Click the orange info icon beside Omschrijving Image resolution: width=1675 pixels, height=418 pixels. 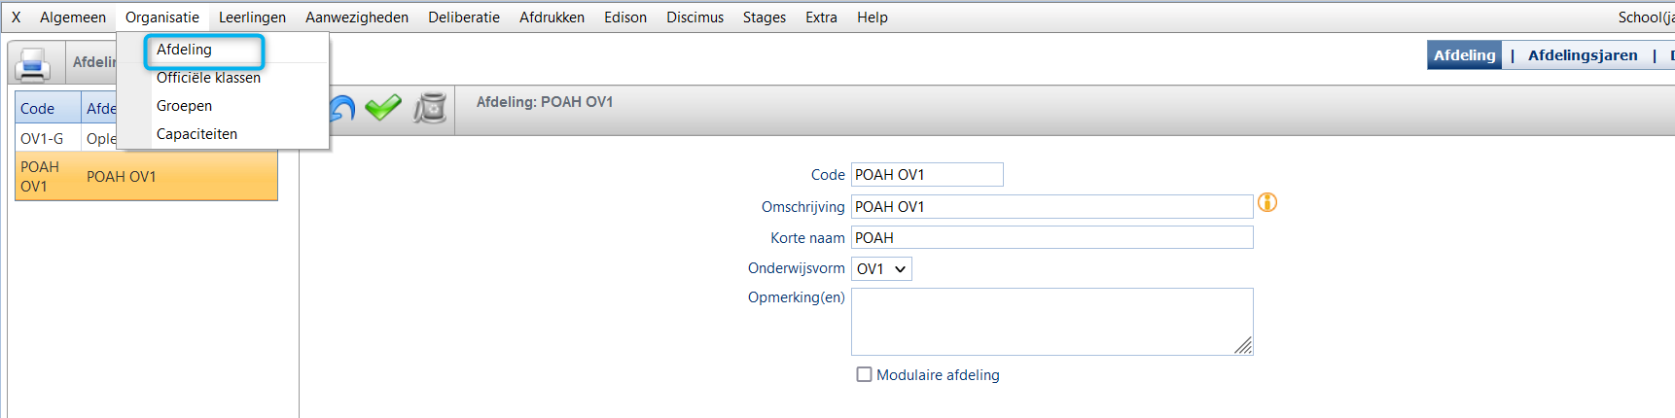[1267, 202]
